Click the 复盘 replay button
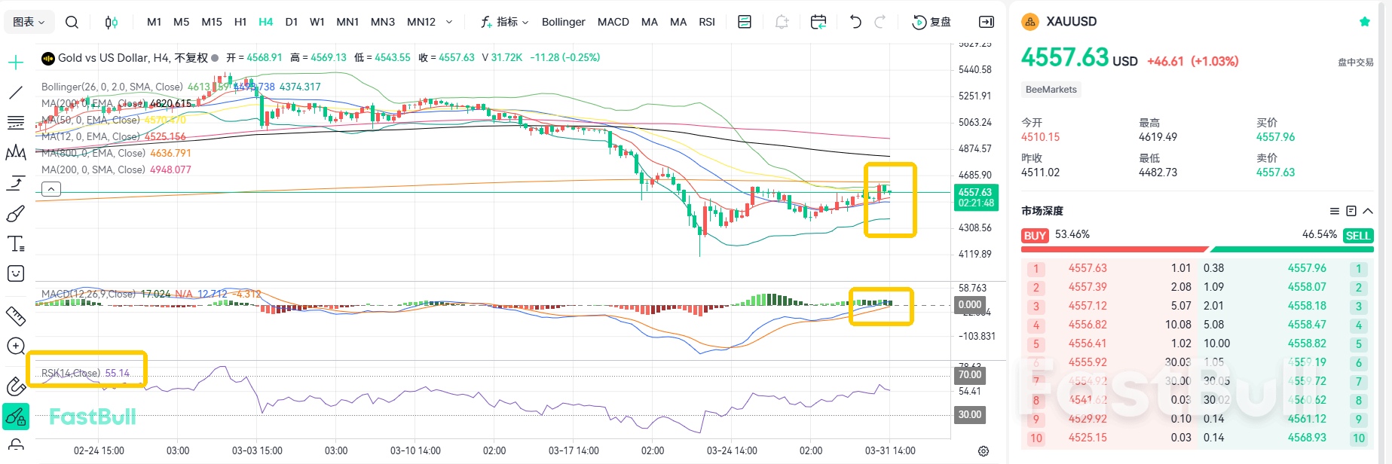This screenshot has width=1392, height=464. 932,22
